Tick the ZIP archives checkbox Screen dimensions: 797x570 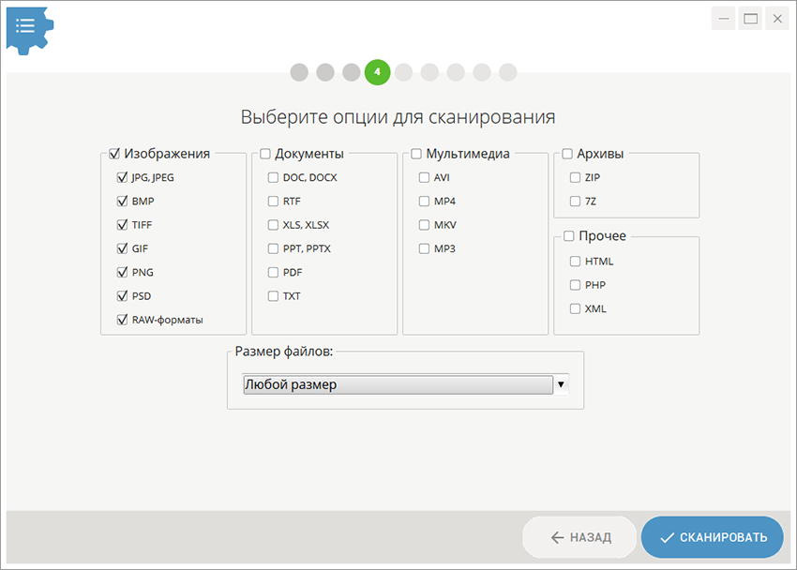[576, 177]
